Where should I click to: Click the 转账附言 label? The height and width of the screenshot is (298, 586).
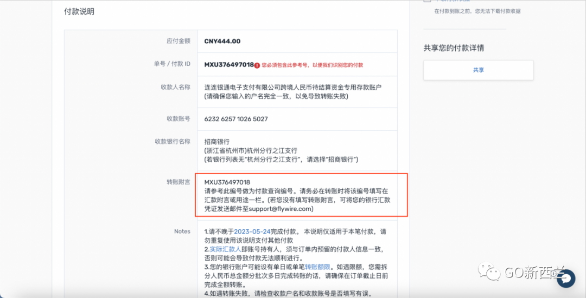(x=179, y=182)
